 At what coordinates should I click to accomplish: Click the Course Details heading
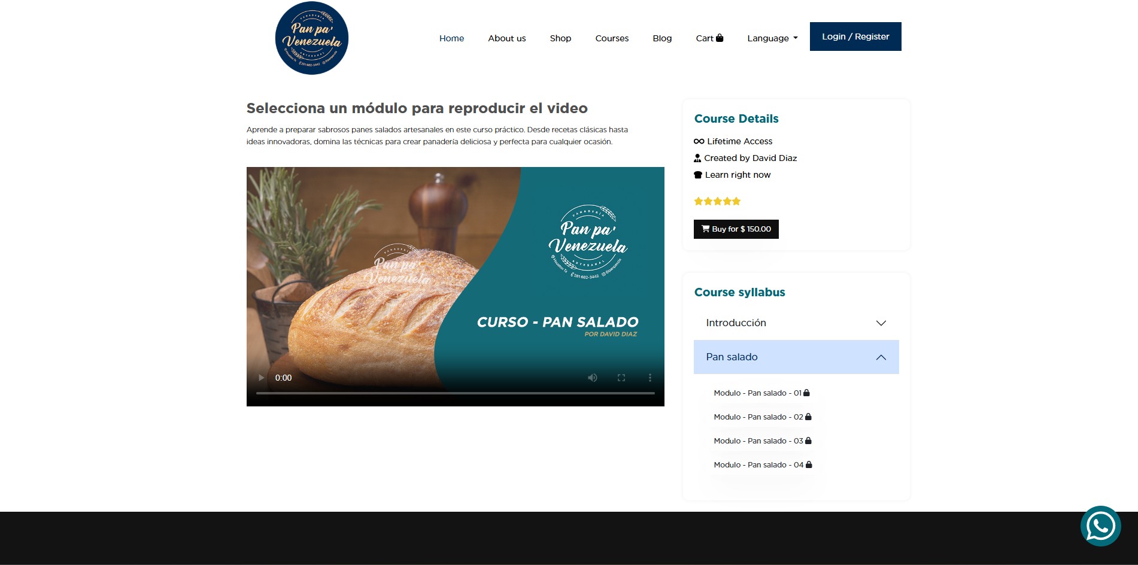(736, 119)
